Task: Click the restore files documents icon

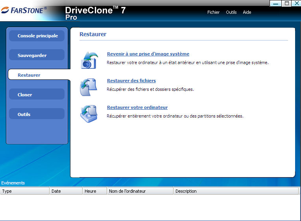Action: point(89,87)
